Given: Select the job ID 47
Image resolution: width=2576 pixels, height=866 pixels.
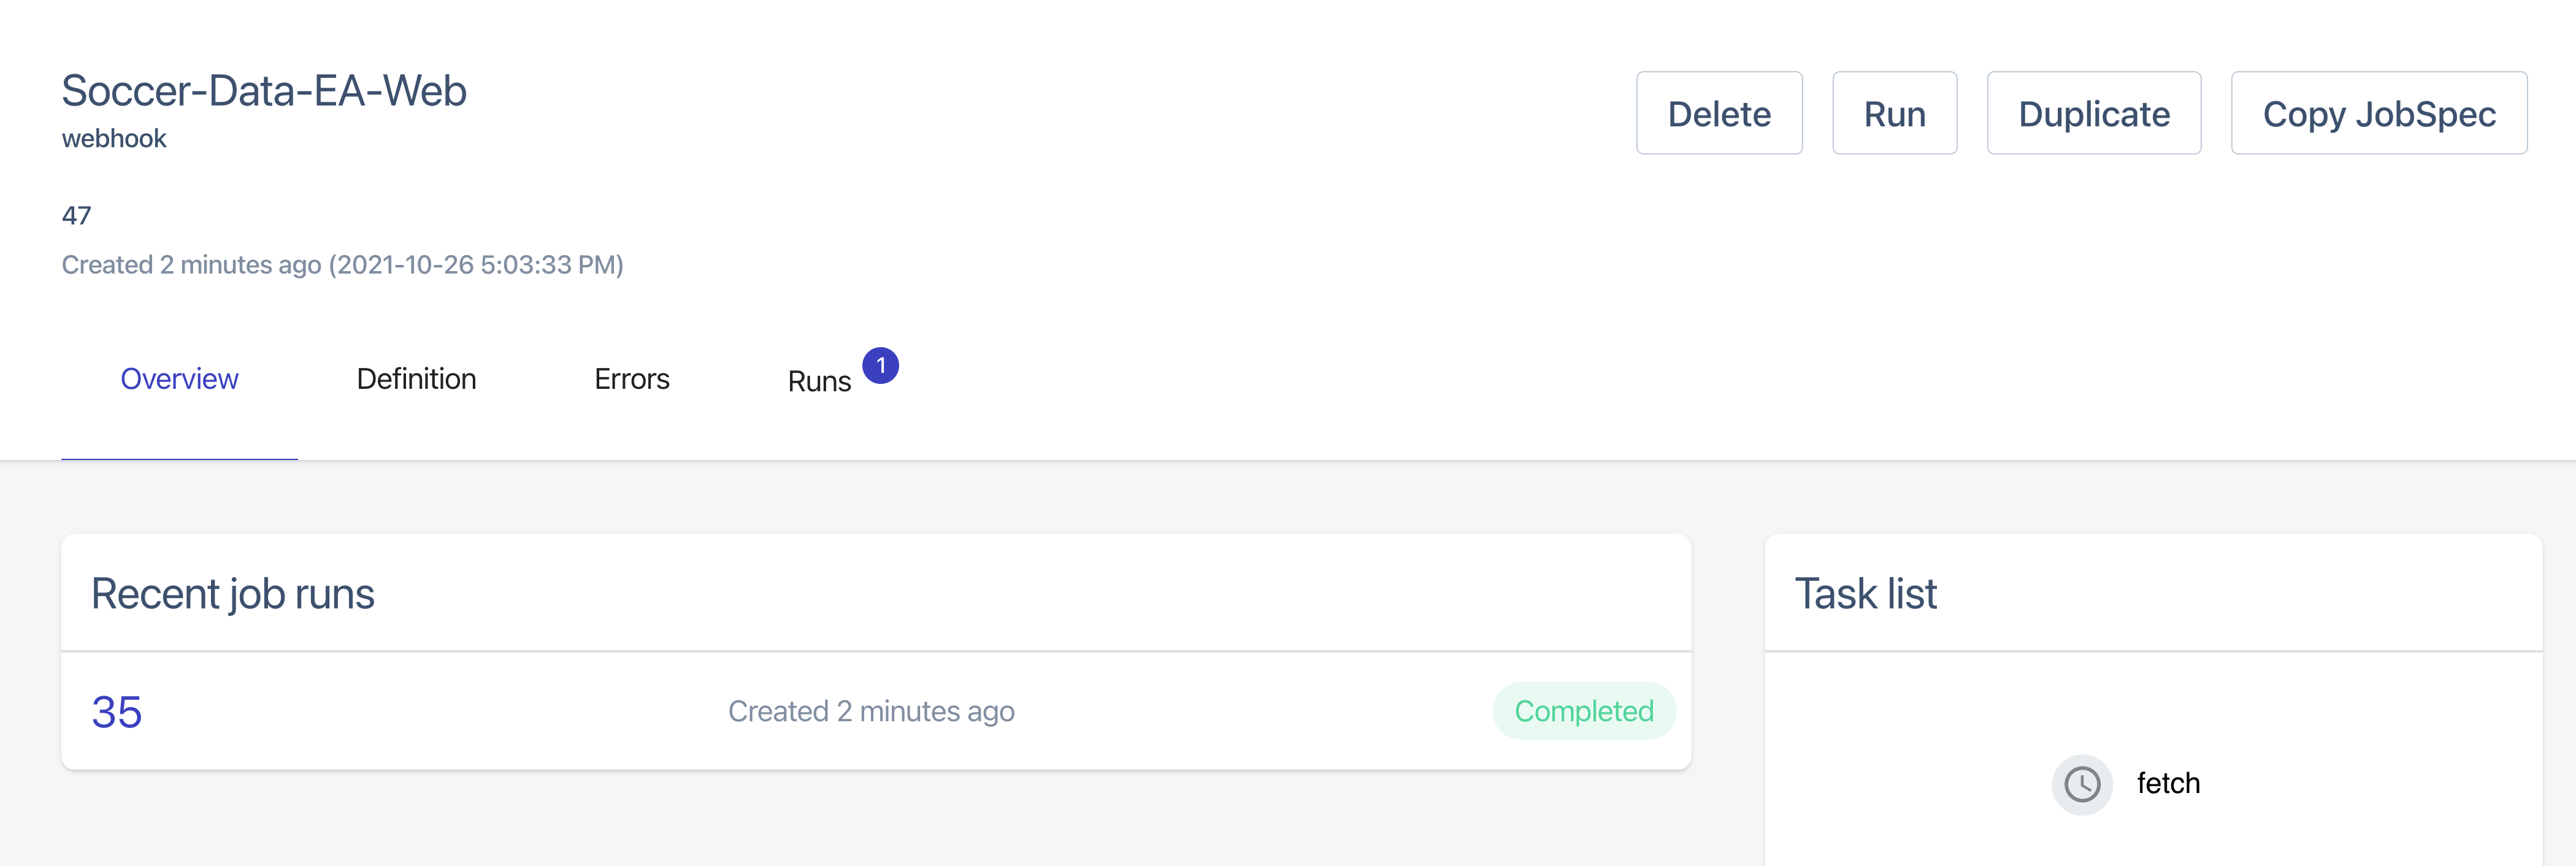Looking at the screenshot, I should point(78,215).
